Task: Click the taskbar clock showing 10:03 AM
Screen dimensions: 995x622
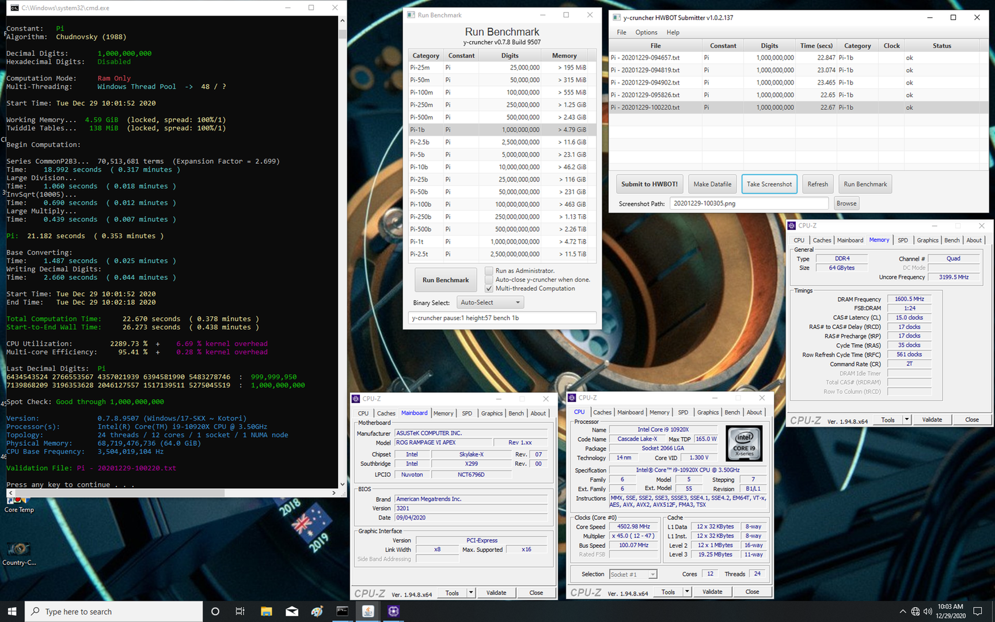Action: point(951,611)
